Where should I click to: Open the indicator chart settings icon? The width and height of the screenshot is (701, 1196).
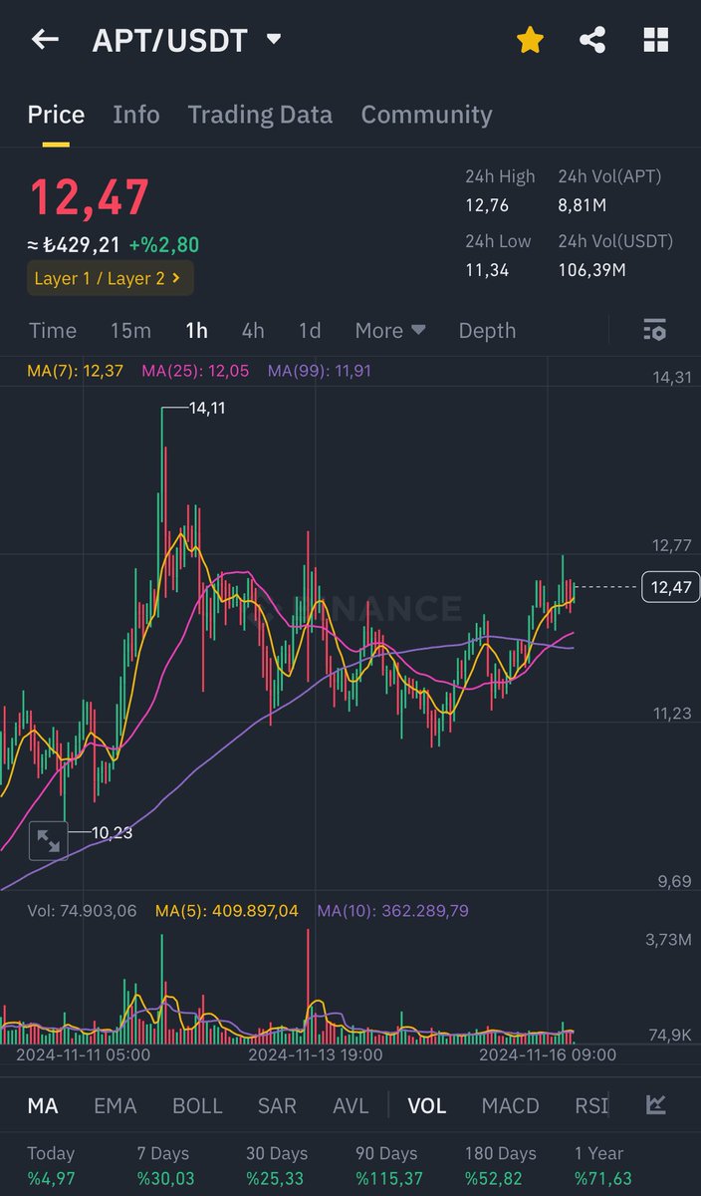click(x=655, y=1104)
